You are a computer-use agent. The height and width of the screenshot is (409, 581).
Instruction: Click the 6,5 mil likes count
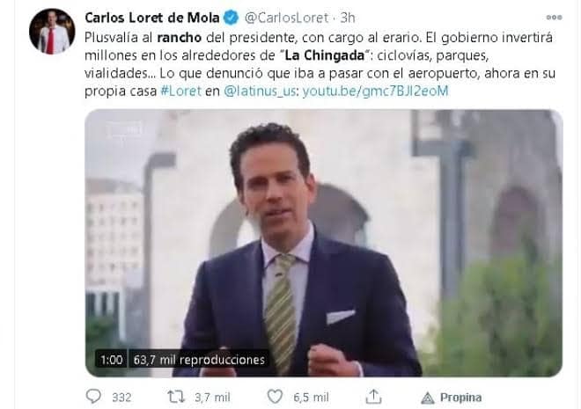[311, 398]
